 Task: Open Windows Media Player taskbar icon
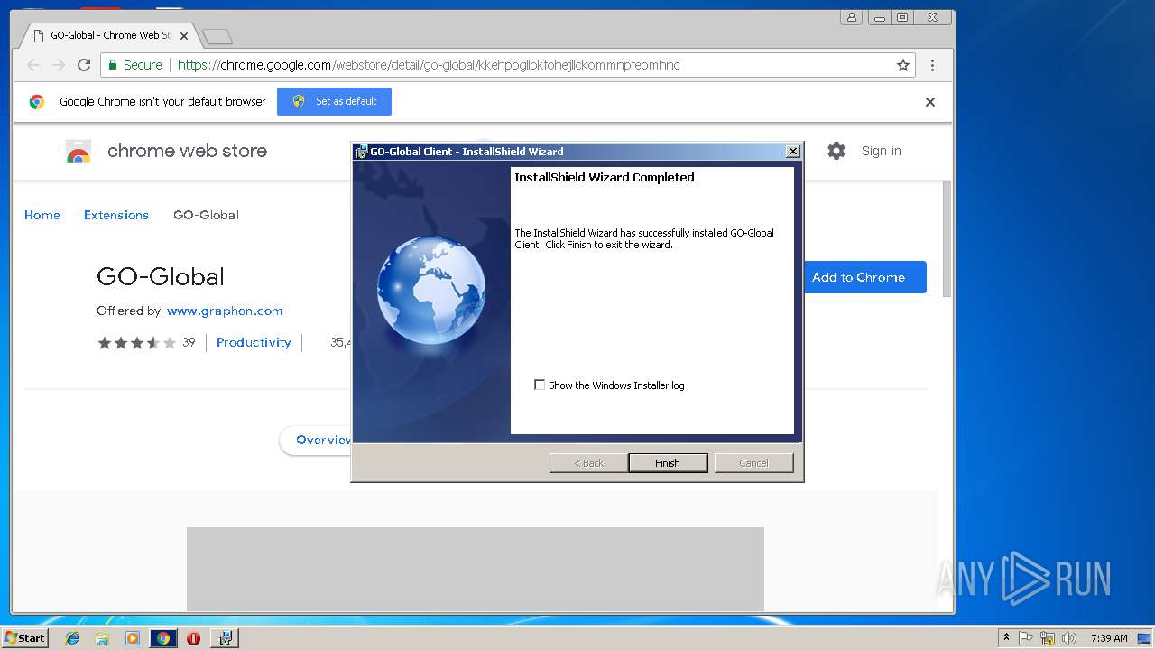(x=133, y=638)
